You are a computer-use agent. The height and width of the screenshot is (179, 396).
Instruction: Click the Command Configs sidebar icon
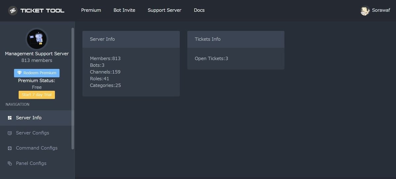[x=10, y=148]
